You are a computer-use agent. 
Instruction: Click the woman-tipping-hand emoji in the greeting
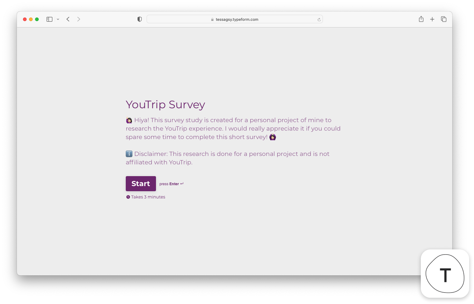[x=129, y=120]
